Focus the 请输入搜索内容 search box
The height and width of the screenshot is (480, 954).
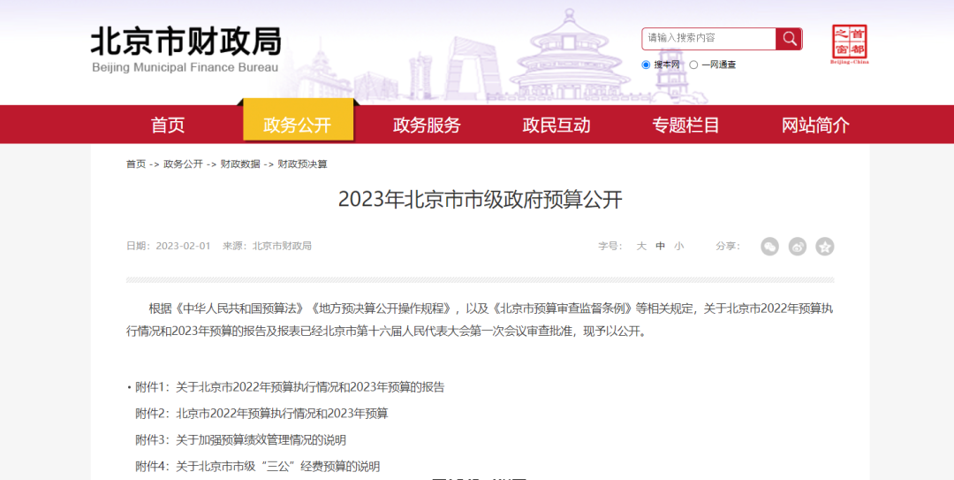click(708, 39)
